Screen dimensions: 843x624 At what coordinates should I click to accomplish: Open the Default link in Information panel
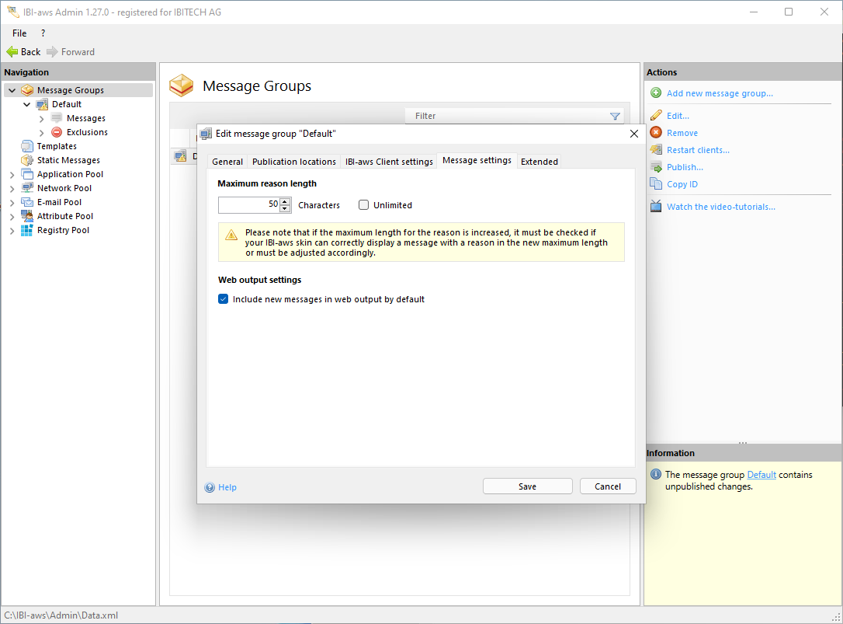point(761,475)
